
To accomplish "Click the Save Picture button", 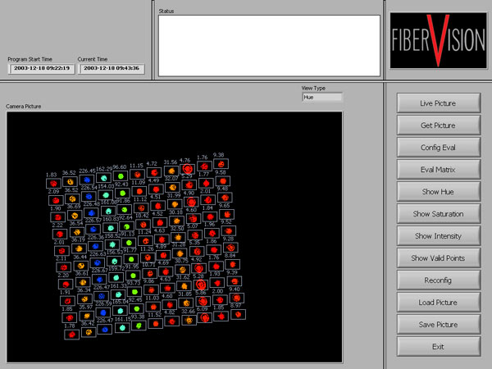I will point(437,325).
